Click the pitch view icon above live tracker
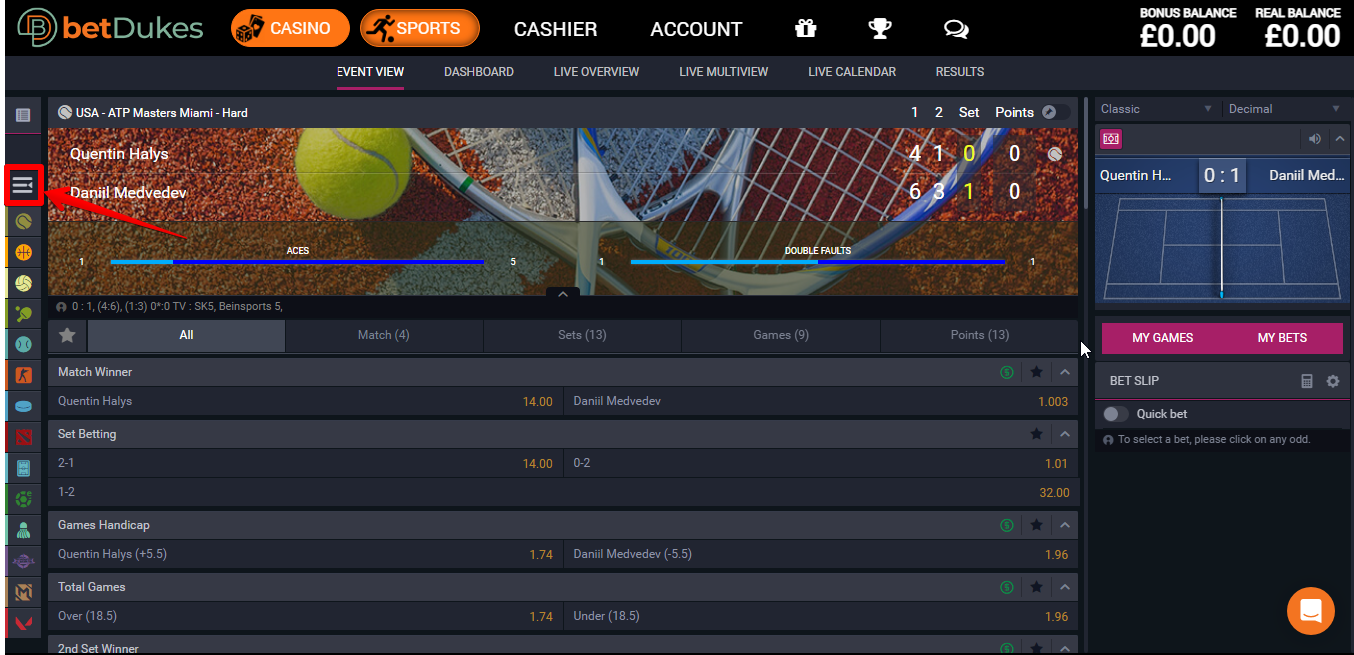The height and width of the screenshot is (655, 1354). point(1111,139)
